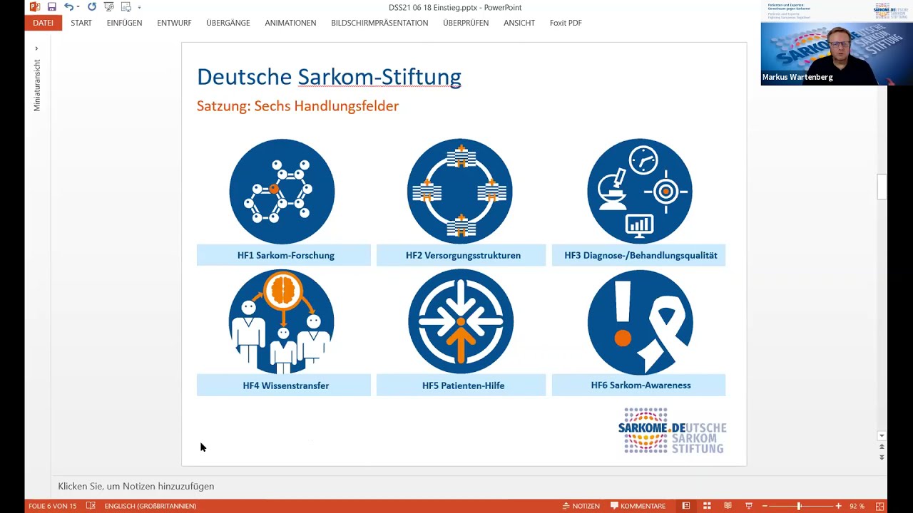
Task: Switch to the START ribbon tab
Action: click(x=81, y=23)
